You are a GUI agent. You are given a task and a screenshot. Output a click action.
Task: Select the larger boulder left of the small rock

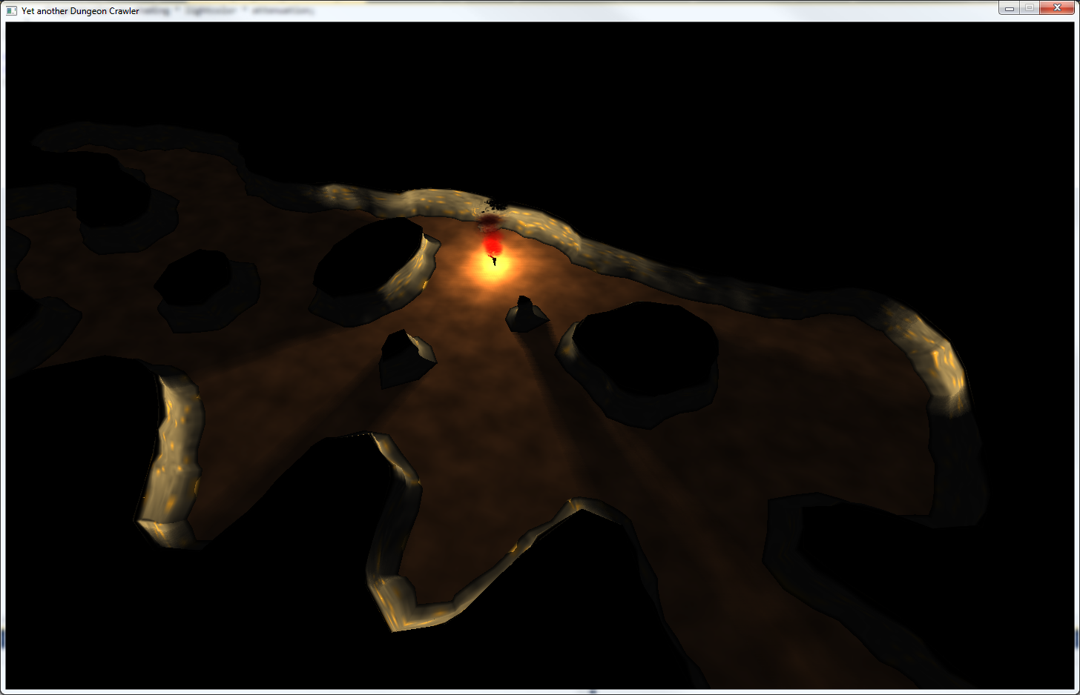404,358
